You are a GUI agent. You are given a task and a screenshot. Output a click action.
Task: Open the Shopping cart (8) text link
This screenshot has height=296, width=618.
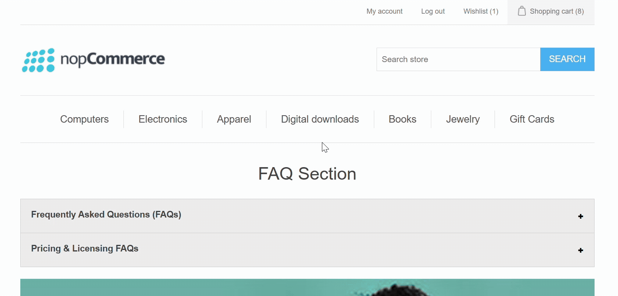(x=557, y=11)
